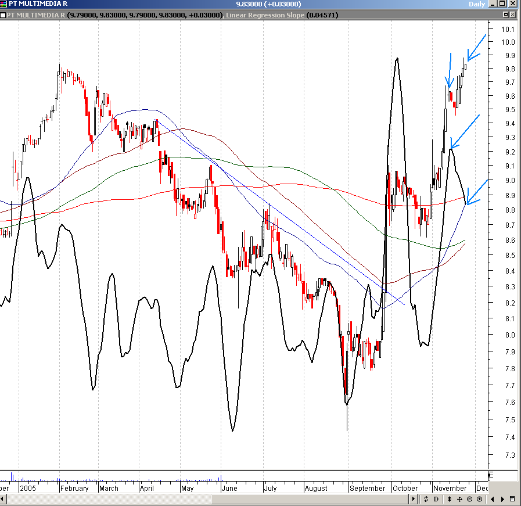Click the horizontal scrollbar's right arrow
Viewport: 521px width, 506px height.
(414, 498)
